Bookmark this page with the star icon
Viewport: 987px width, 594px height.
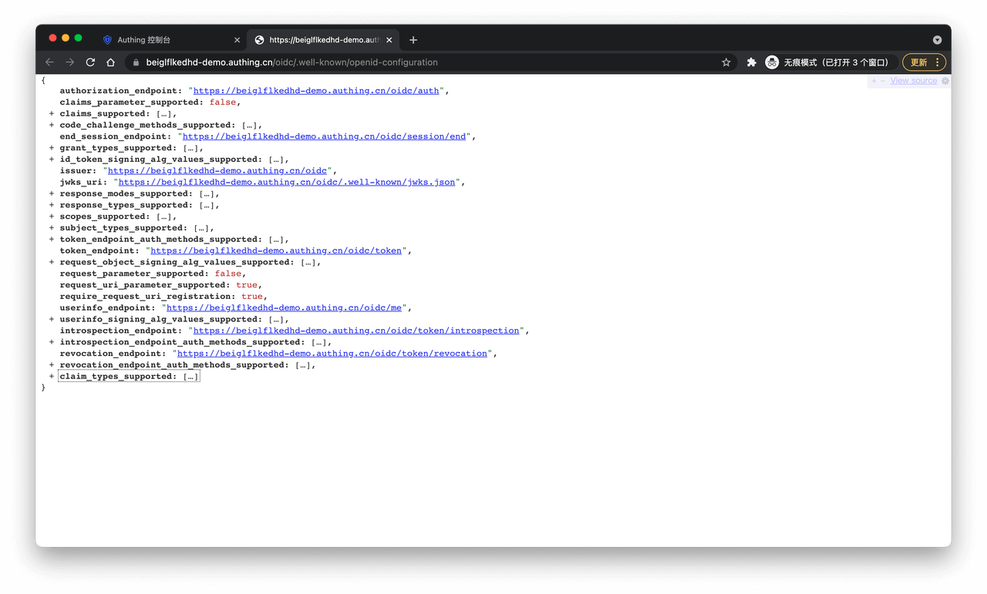tap(726, 62)
